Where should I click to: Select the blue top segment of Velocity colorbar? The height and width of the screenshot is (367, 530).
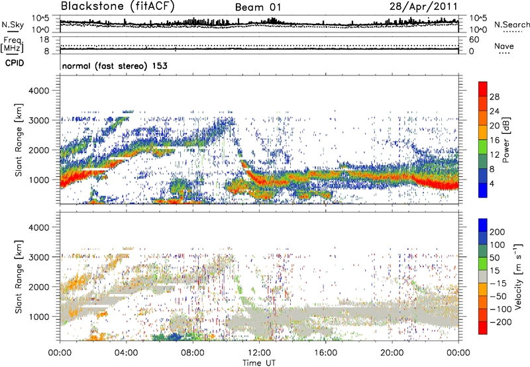483,225
